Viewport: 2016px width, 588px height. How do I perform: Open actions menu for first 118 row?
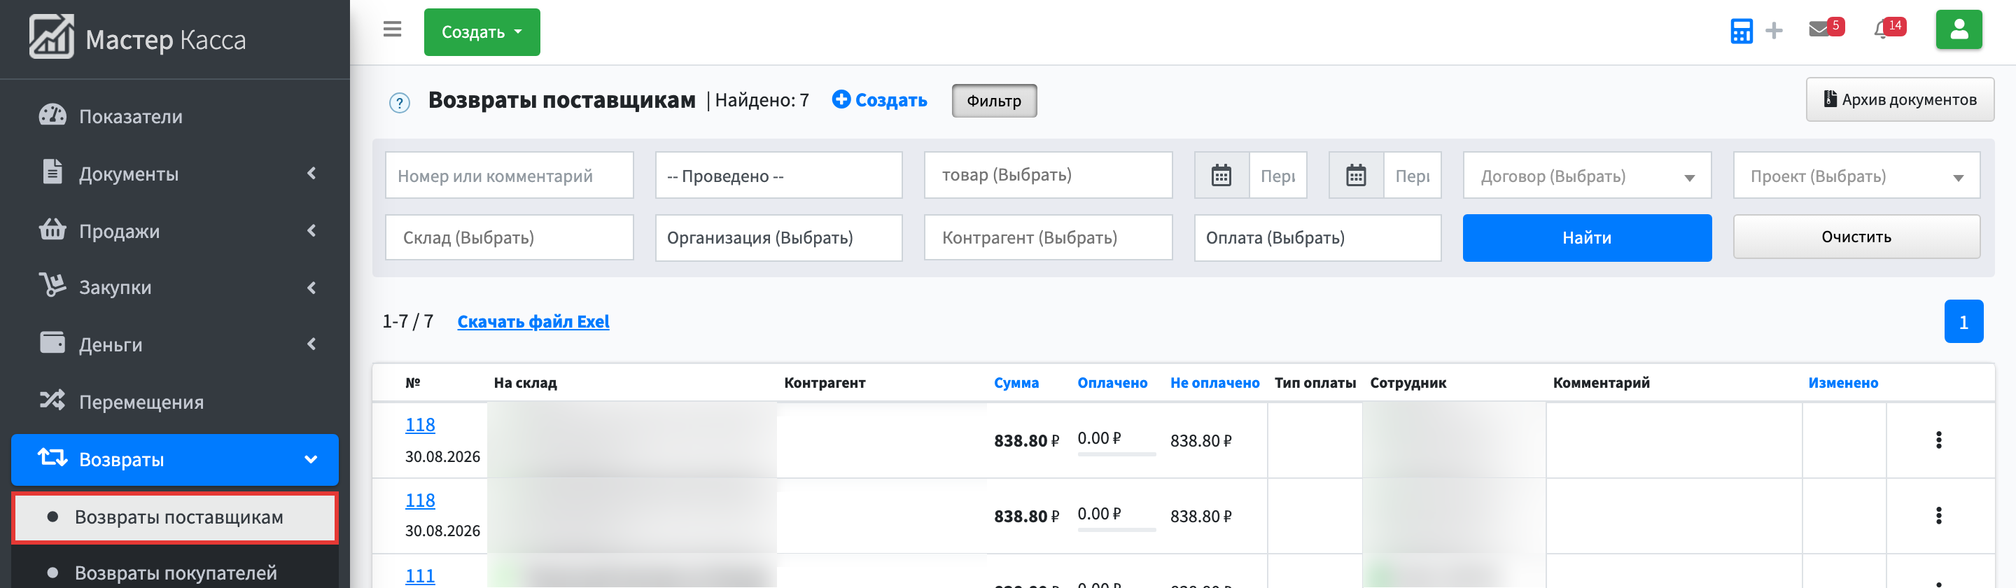coord(1938,440)
